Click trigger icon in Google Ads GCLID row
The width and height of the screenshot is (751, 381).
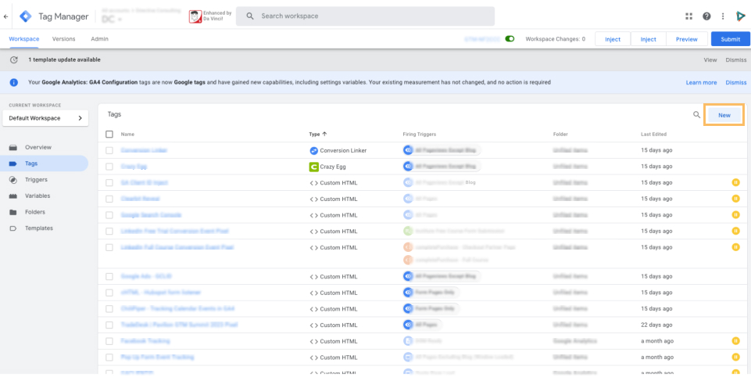click(x=408, y=276)
